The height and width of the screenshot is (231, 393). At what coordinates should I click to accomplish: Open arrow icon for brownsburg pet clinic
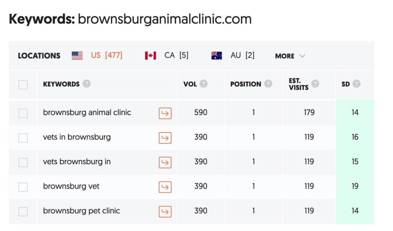click(165, 211)
